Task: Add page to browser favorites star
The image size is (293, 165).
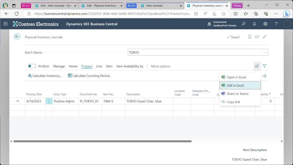Action: [x=223, y=14]
